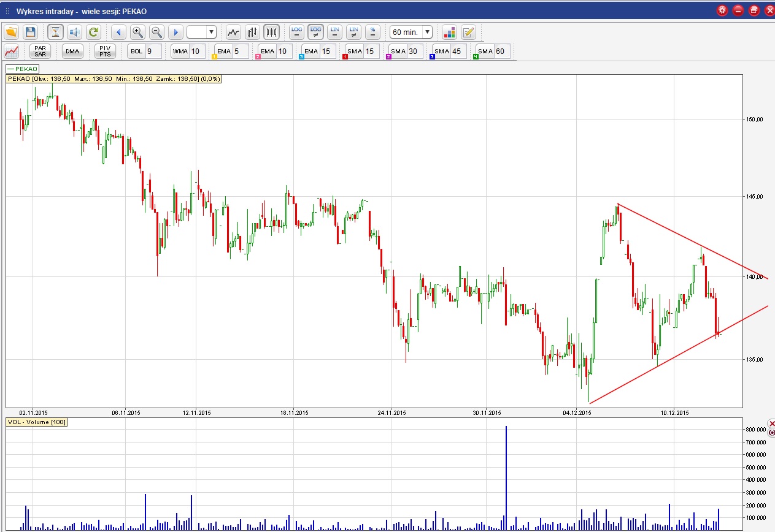Click the notepad with pencil icon
Screen dimensions: 775x532
click(x=468, y=32)
